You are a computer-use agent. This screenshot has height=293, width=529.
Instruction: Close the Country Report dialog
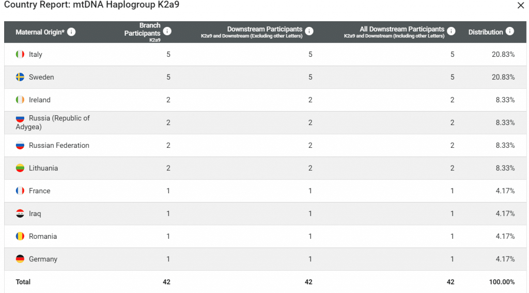(x=521, y=5)
